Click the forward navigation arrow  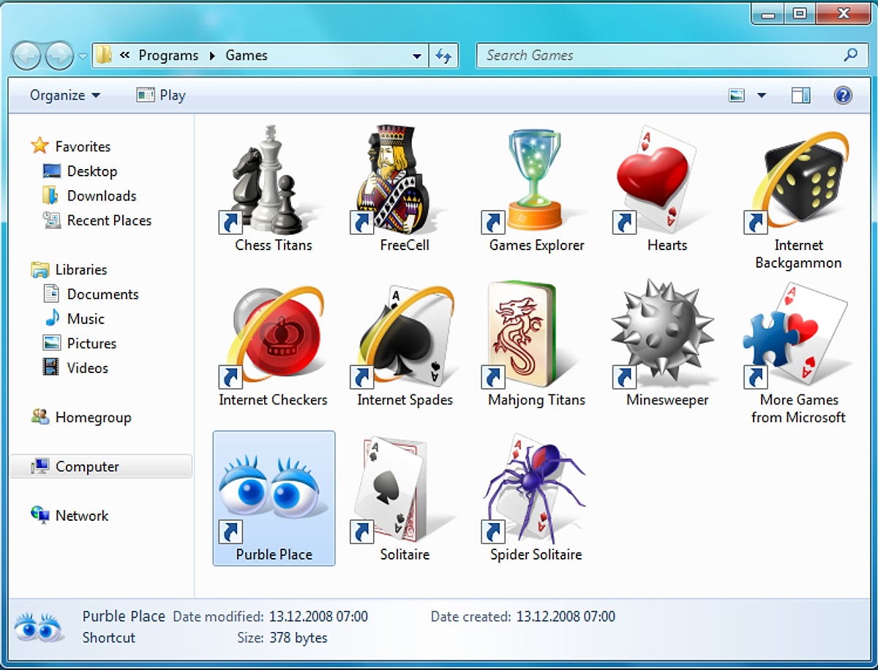click(x=59, y=56)
